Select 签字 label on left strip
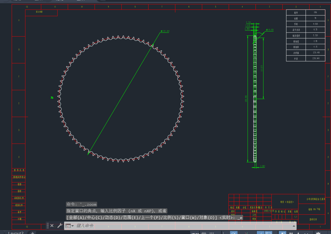331x234 pixels. pos(20,212)
